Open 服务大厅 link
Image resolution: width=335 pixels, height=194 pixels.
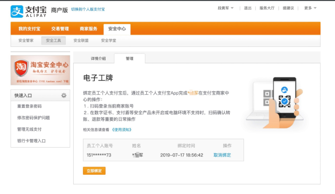coord(267,8)
